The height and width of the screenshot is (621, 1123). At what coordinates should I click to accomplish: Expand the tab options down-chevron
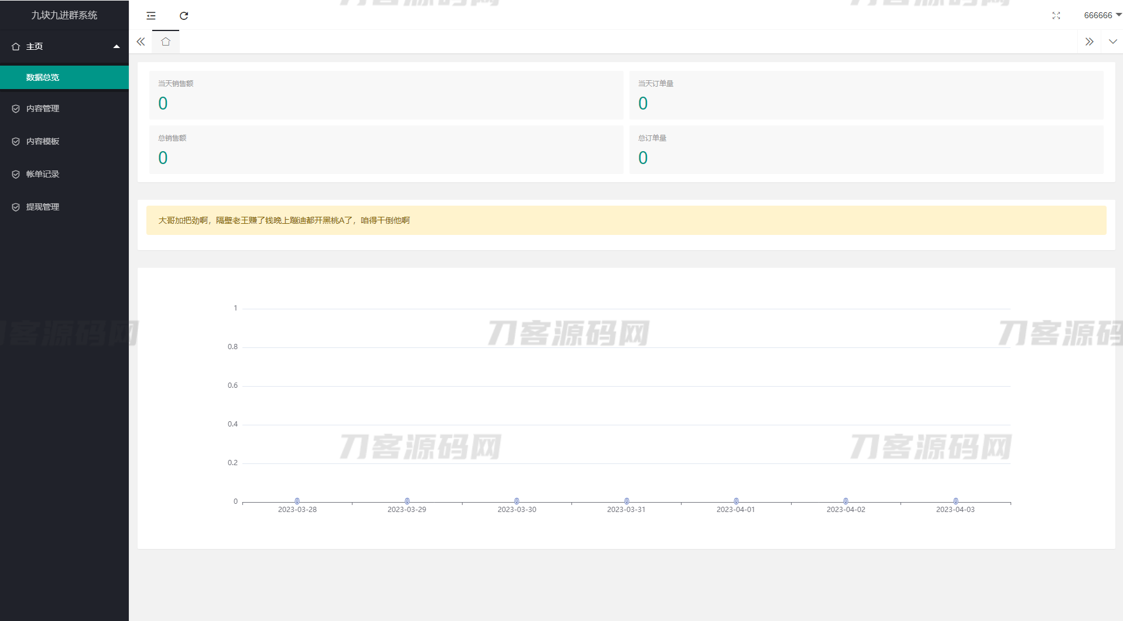[1112, 42]
